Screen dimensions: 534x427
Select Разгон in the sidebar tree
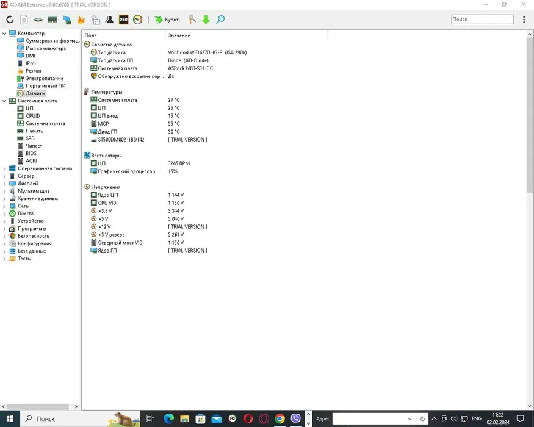click(33, 71)
